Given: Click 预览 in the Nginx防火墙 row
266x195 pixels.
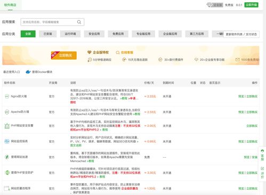Looking at the screenshot, I should click(x=241, y=96).
